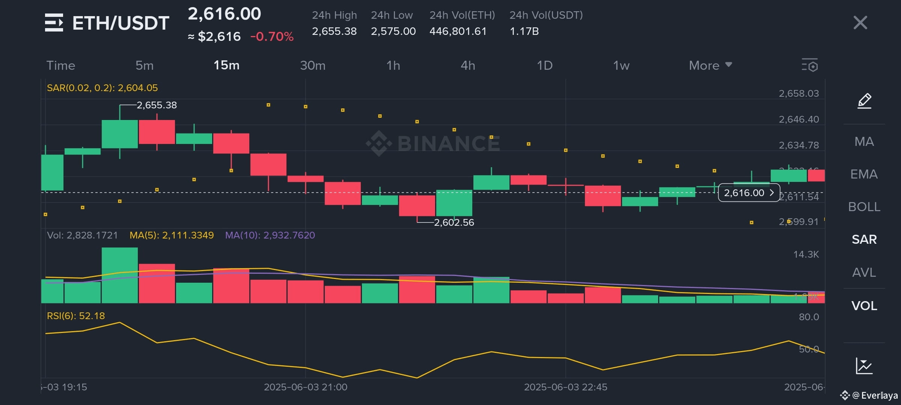The width and height of the screenshot is (901, 405).
Task: Click the Binance logo next to Everjaya
Action: tap(845, 395)
